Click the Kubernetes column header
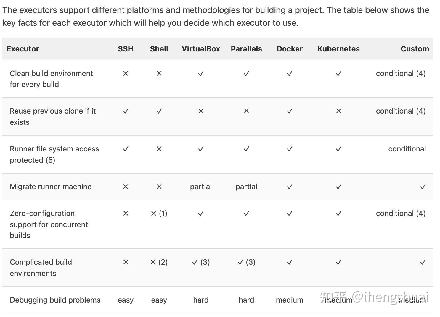Image resolution: width=440 pixels, height=317 pixels. 338,49
